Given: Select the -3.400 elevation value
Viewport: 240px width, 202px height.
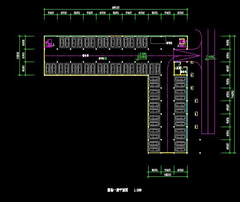Looking at the screenshot, I should (x=142, y=54).
